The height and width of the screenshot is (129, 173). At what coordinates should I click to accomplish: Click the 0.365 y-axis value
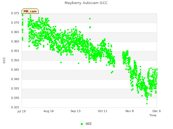coord(15,32)
